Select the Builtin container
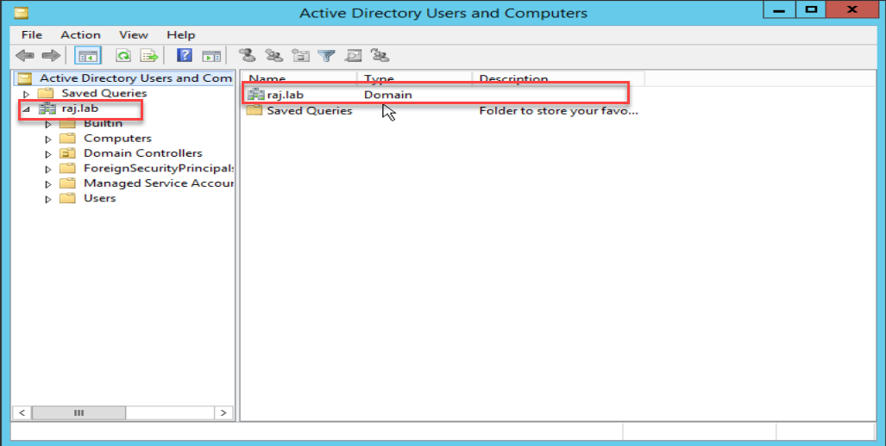Screen dimensions: 886x446 103,123
